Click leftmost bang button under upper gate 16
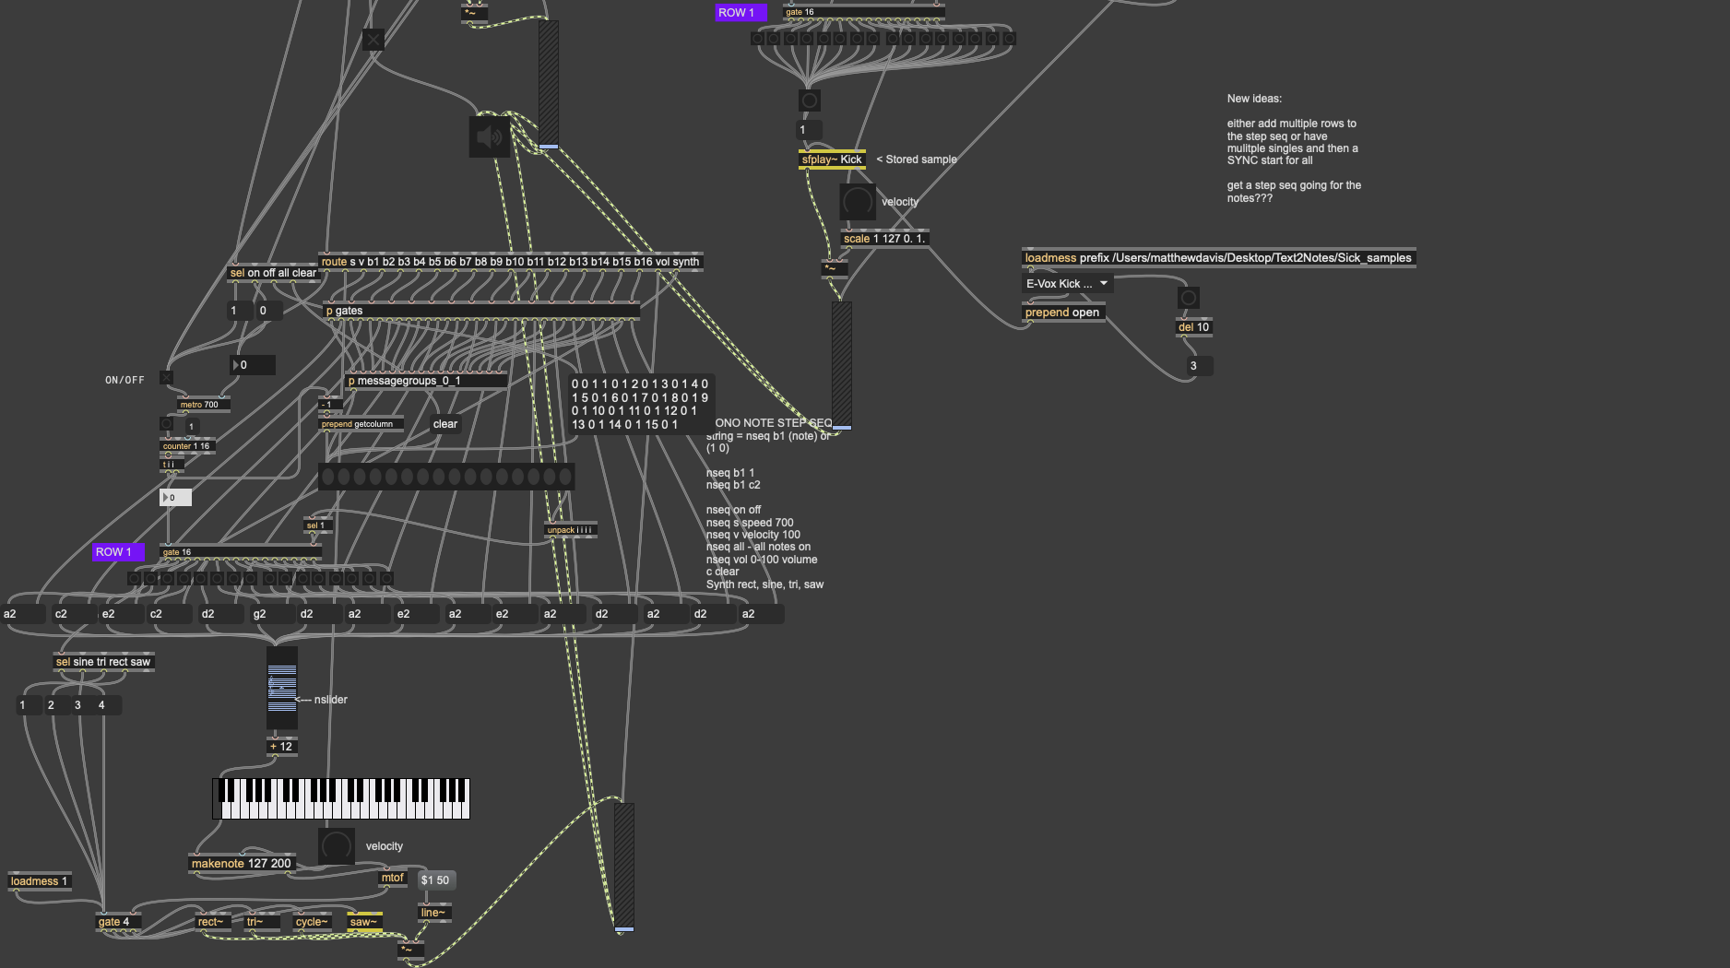The width and height of the screenshot is (1730, 968). [757, 39]
